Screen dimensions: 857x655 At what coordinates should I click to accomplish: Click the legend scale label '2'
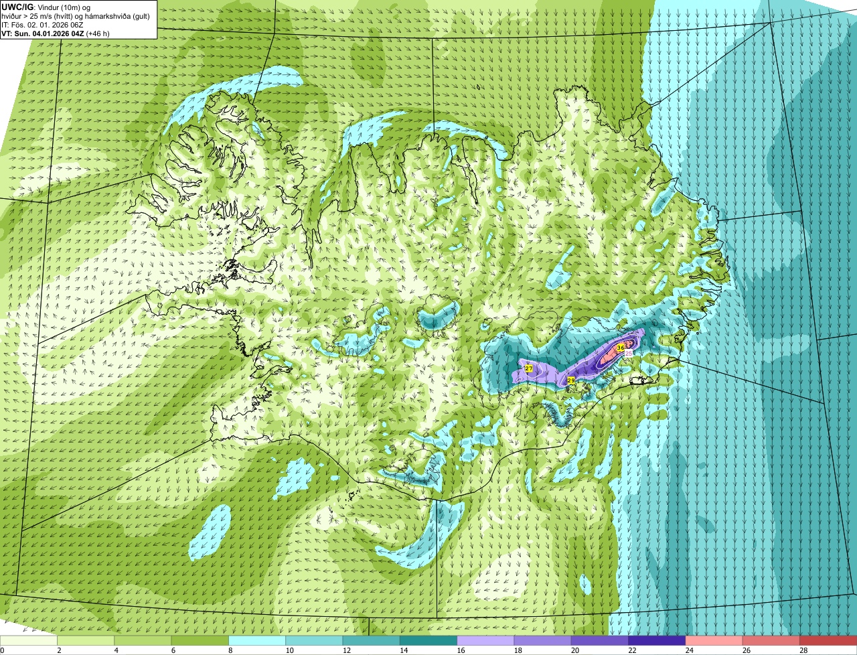click(59, 650)
